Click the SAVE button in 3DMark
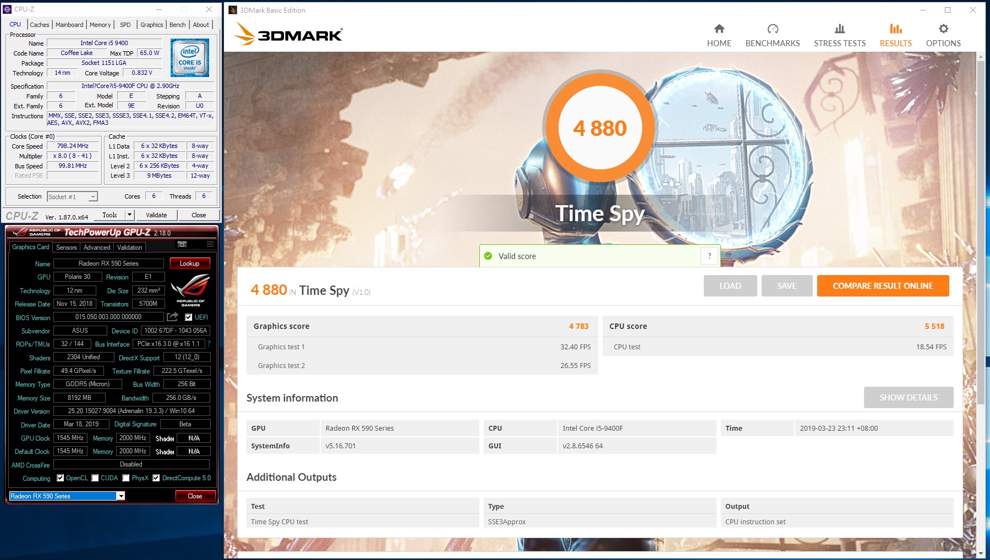 coord(786,286)
